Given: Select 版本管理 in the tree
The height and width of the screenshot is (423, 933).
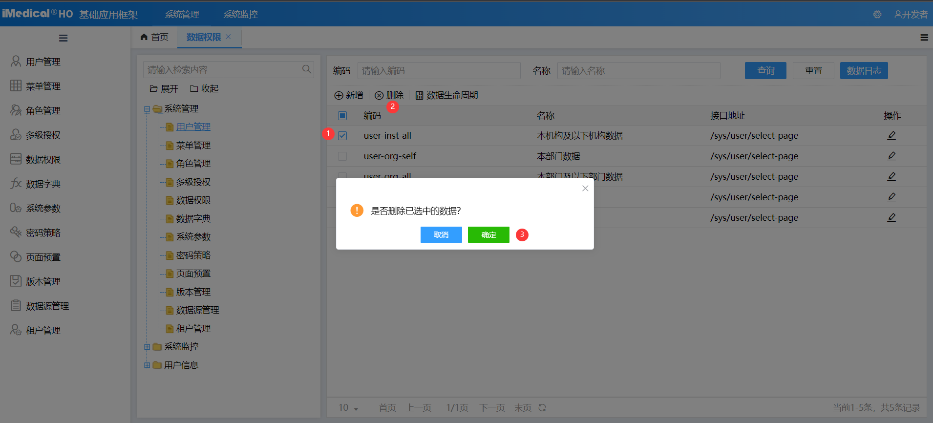Looking at the screenshot, I should (193, 292).
